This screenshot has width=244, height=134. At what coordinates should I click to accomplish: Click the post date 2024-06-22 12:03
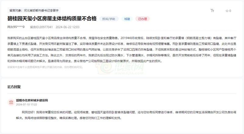coord(67,27)
